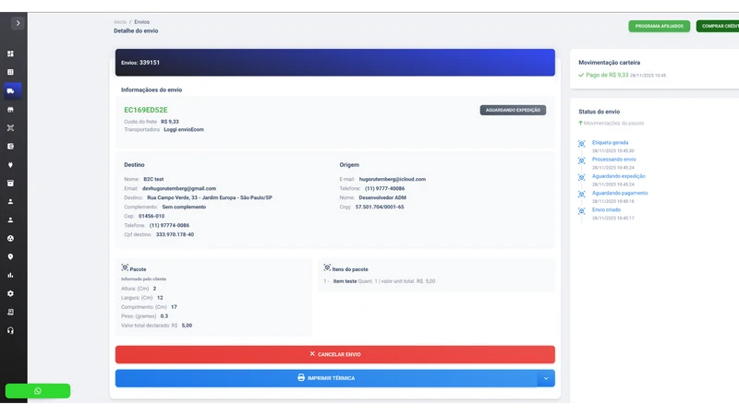Screen dimensions: 739x415
Task: Select Cpf destino 333.970.178-40
Action: point(175,235)
